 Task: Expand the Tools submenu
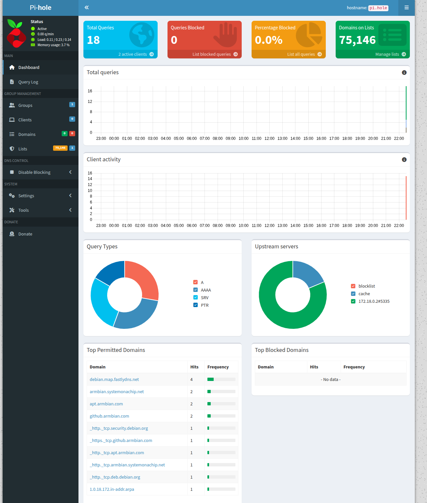click(70, 210)
